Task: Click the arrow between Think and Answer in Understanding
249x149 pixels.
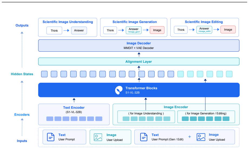Action: (67, 30)
